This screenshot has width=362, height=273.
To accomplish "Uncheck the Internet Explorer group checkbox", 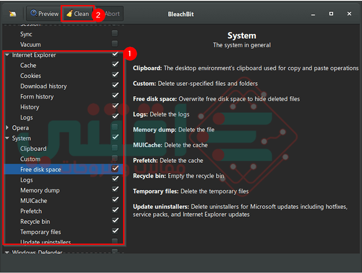I will click(x=115, y=54).
